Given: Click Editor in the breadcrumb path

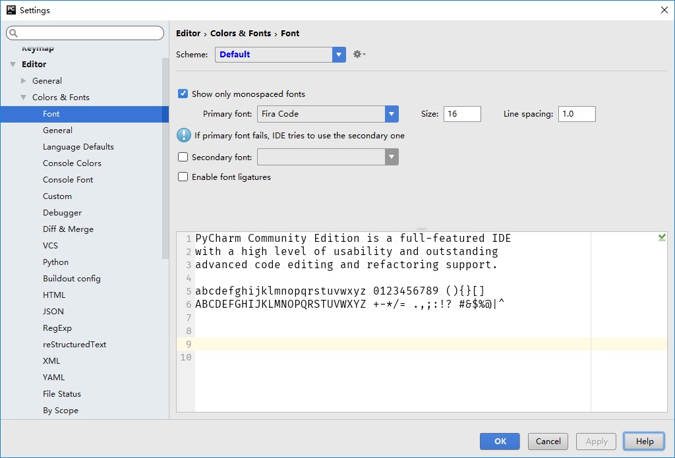Looking at the screenshot, I should click(188, 33).
